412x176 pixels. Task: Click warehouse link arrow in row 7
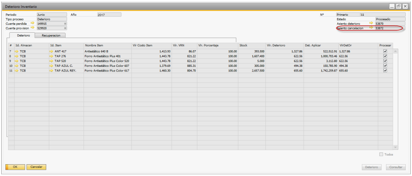click(x=17, y=51)
